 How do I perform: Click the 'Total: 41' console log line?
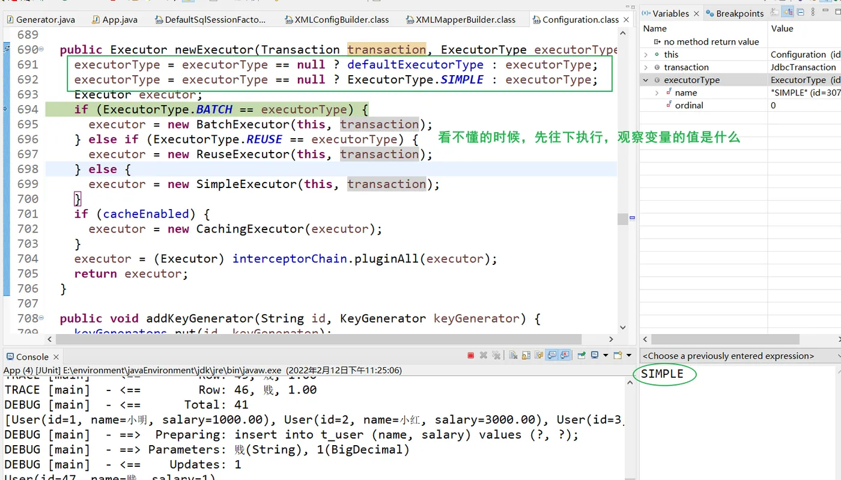point(126,404)
